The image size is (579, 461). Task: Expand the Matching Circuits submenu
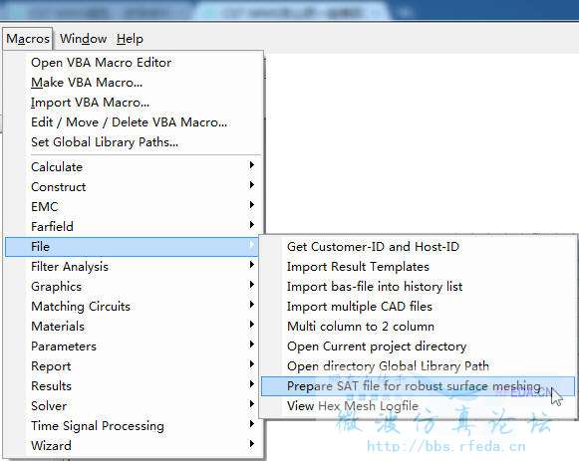click(x=133, y=306)
